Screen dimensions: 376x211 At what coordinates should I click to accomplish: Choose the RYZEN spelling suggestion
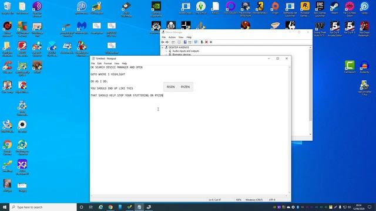(x=185, y=87)
